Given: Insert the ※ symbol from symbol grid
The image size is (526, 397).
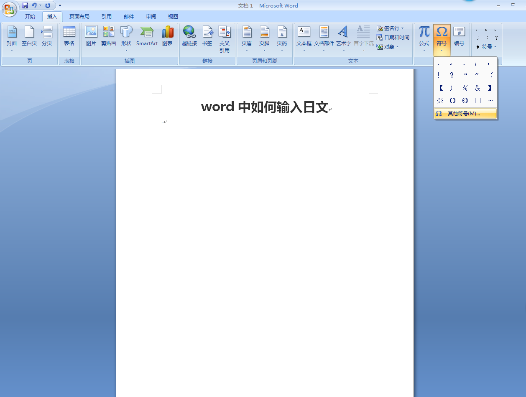Looking at the screenshot, I should 440,101.
